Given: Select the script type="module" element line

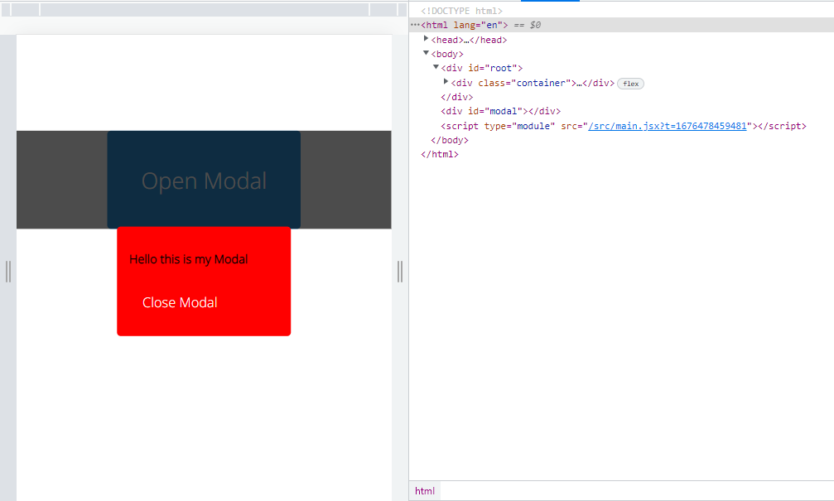Looking at the screenshot, I should tap(624, 126).
